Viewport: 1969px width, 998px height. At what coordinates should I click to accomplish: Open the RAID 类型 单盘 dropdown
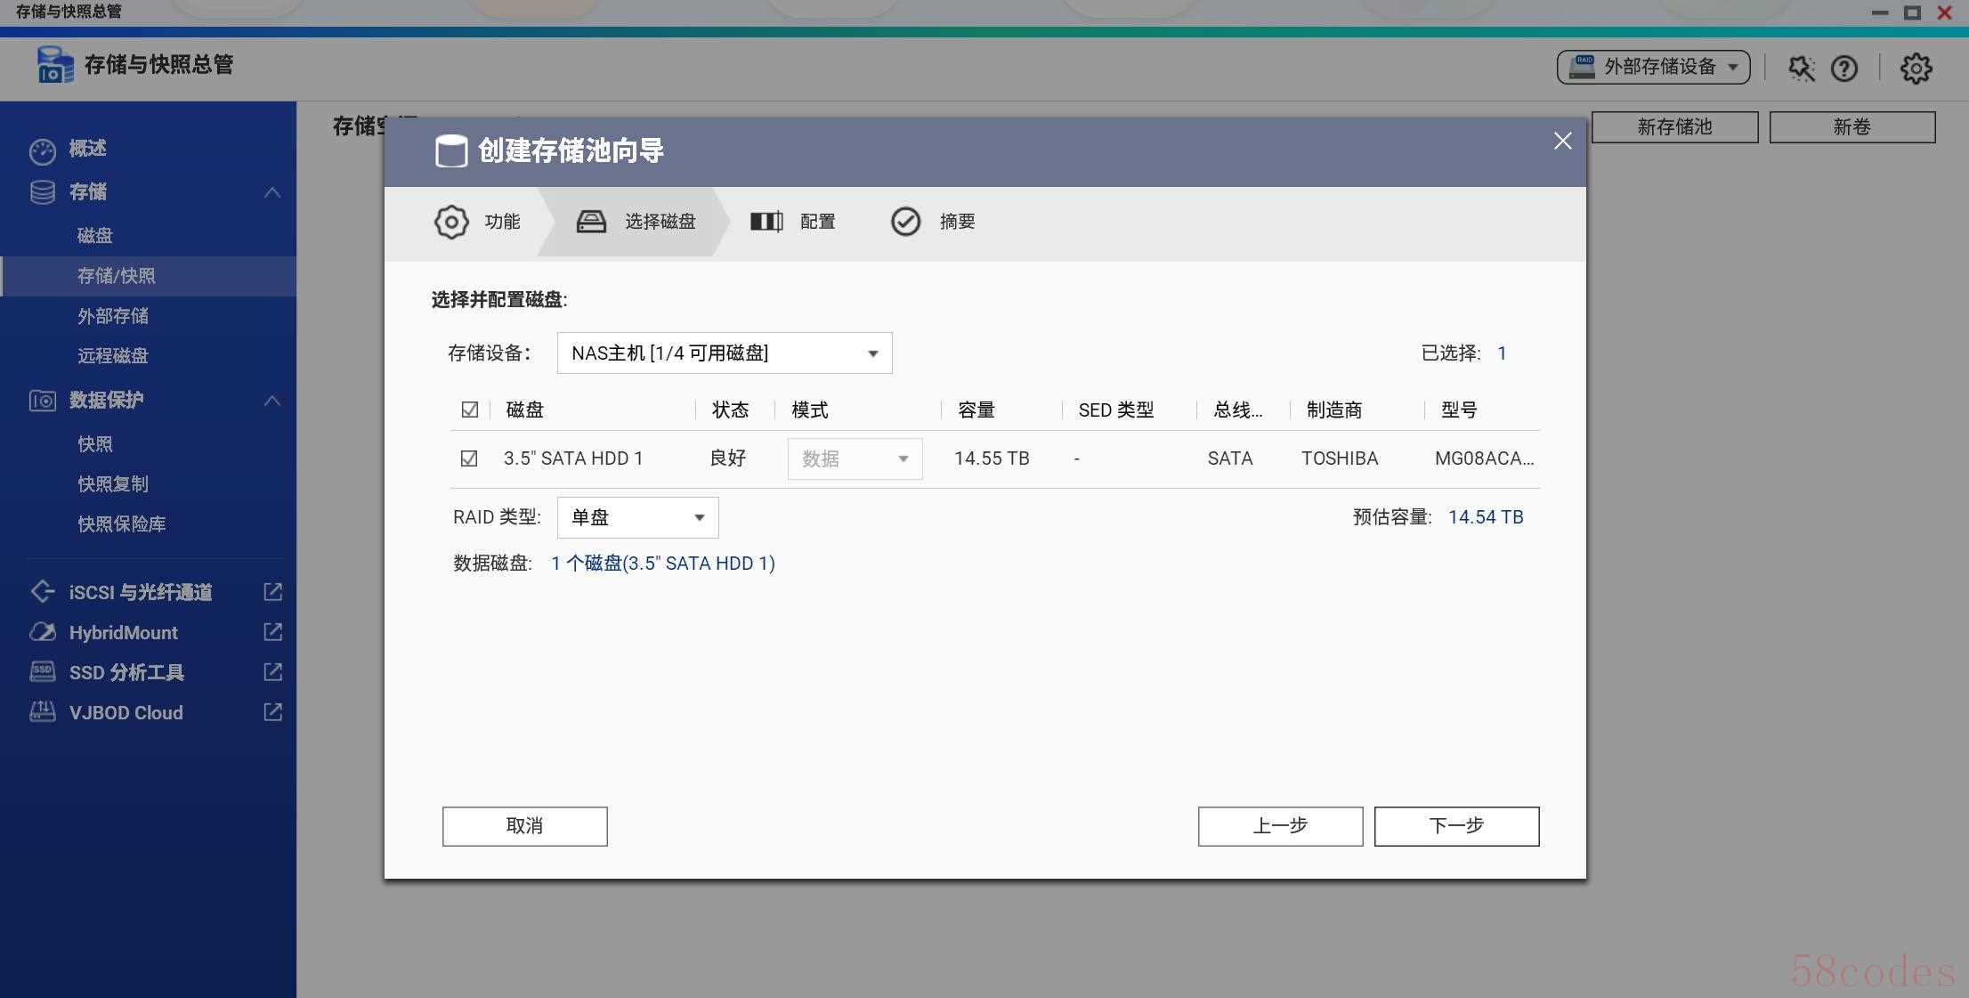click(x=637, y=517)
